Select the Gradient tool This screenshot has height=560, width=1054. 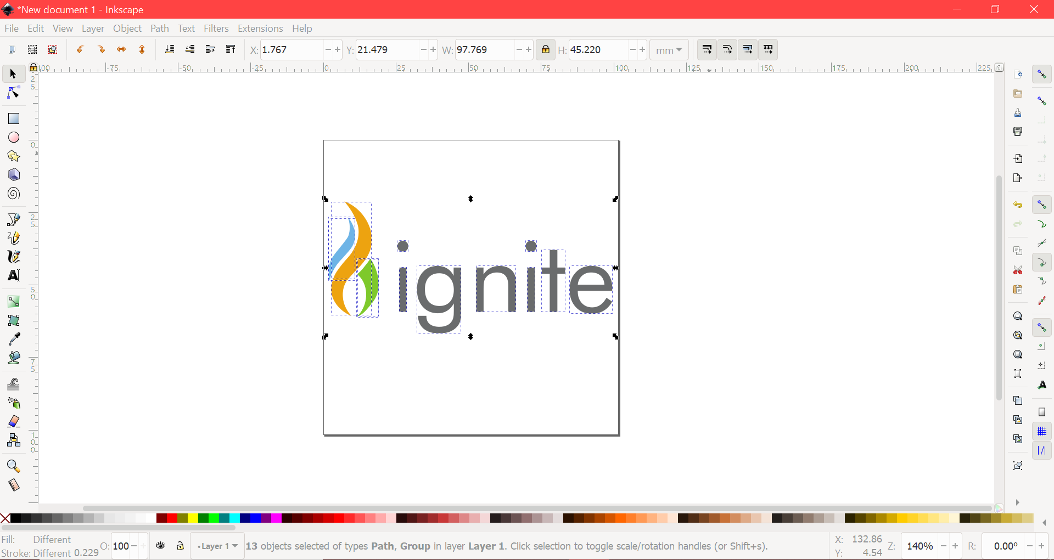pyautogui.click(x=14, y=301)
